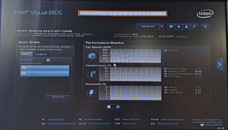Viewport: 228px width, 130px height.
Task: Toggle Memory Temp visibility eye
Action: tap(166, 71)
